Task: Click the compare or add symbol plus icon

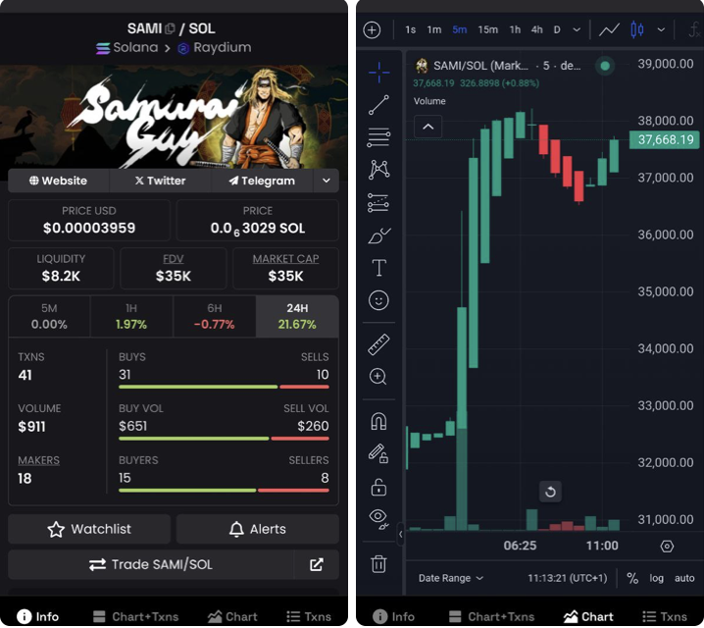Action: pyautogui.click(x=372, y=30)
